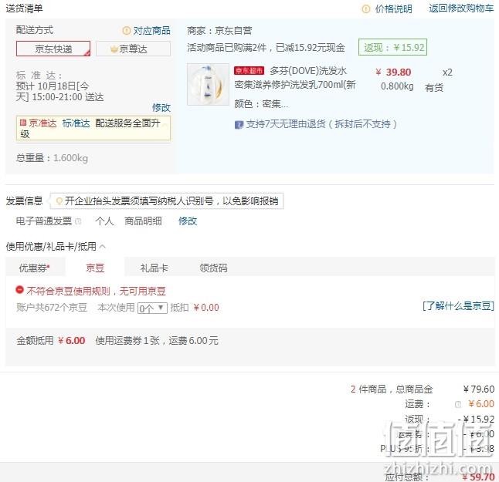Return via 返回修改购物车 link
The image size is (499, 482).
[461, 8]
